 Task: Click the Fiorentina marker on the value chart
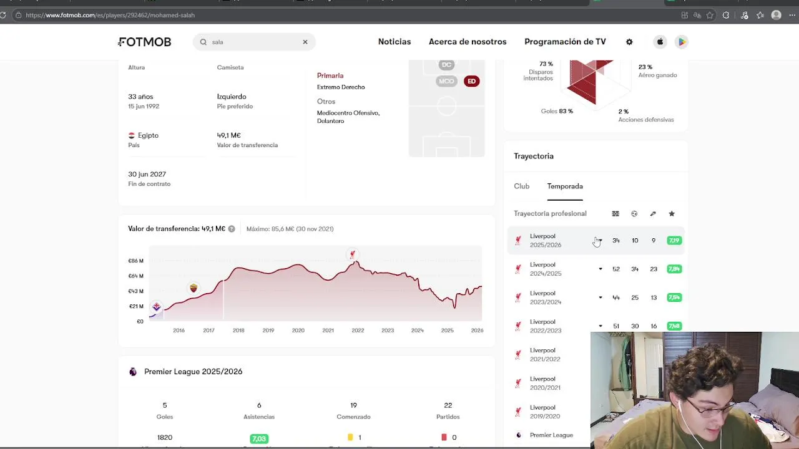coord(156,307)
